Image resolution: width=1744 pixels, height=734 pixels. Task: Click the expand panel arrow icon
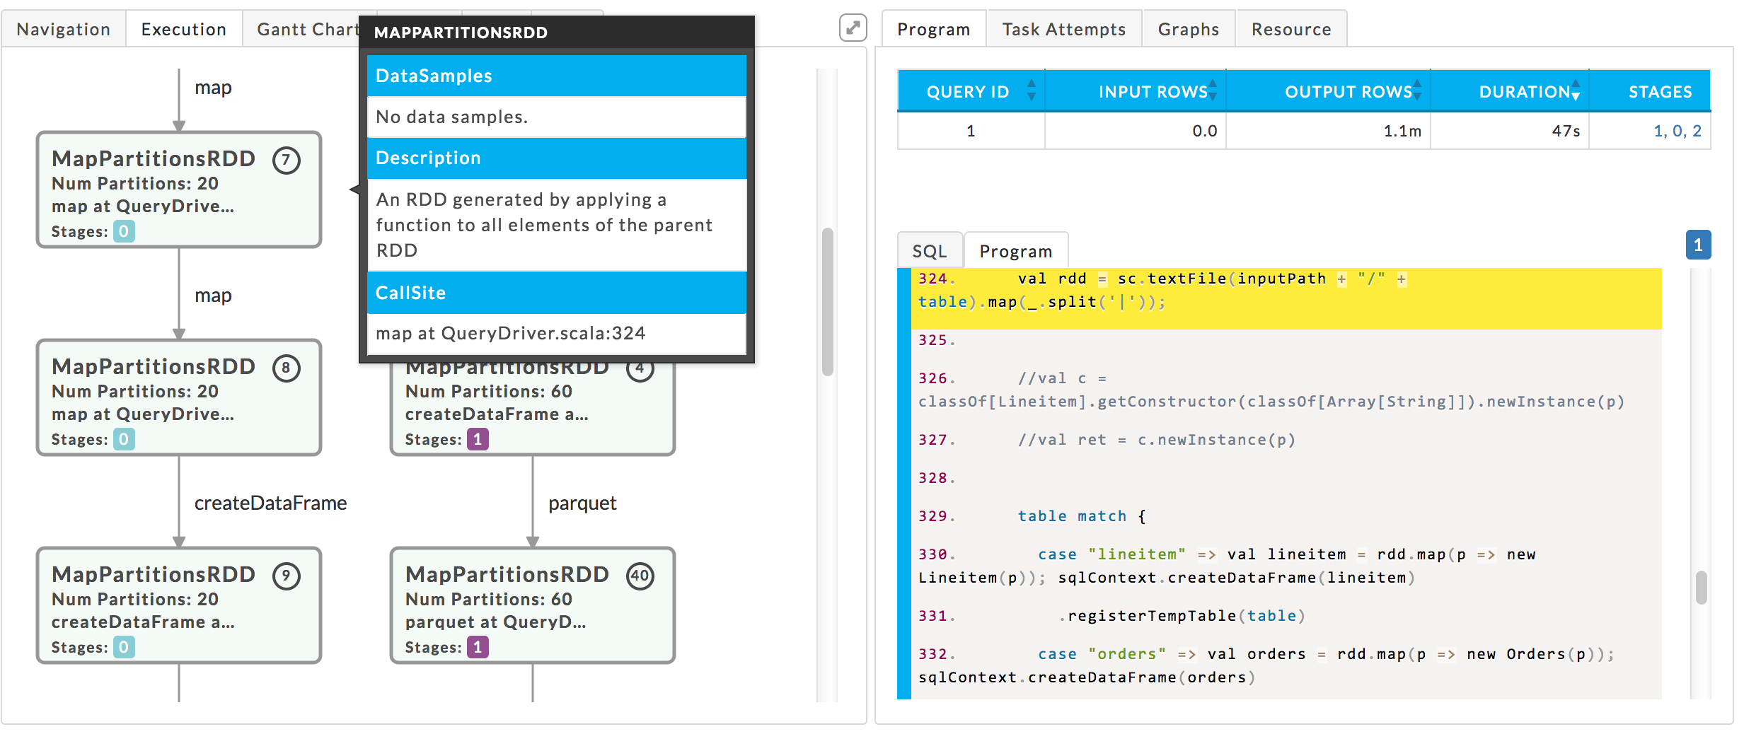coord(853,28)
